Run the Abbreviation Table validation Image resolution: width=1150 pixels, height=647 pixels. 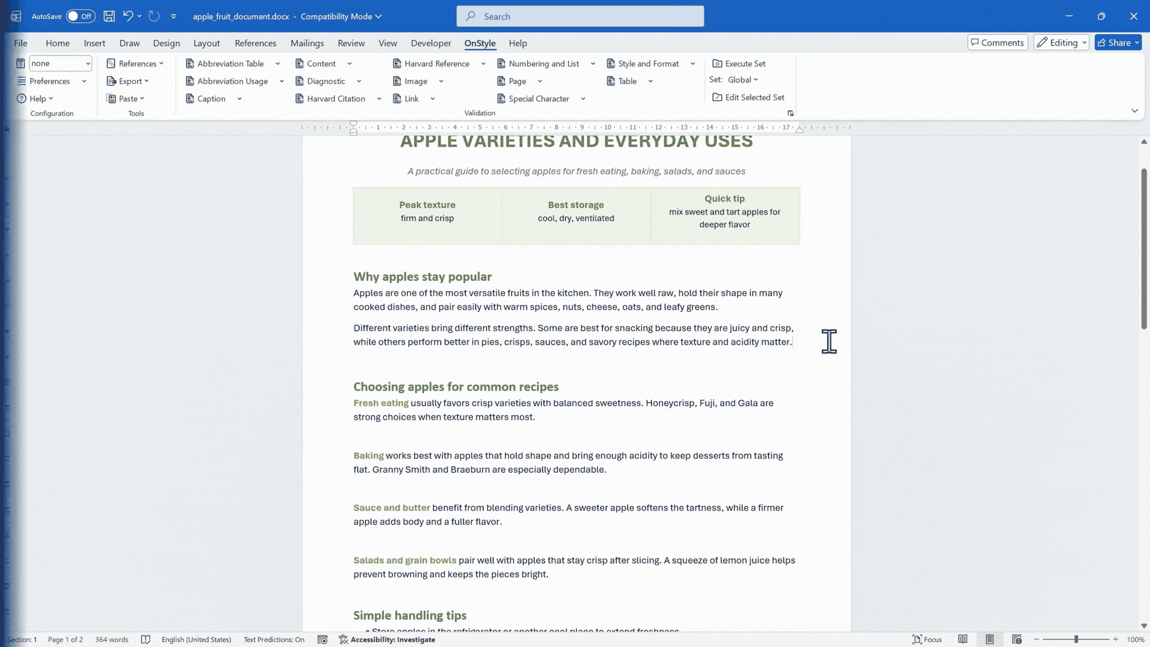click(225, 64)
